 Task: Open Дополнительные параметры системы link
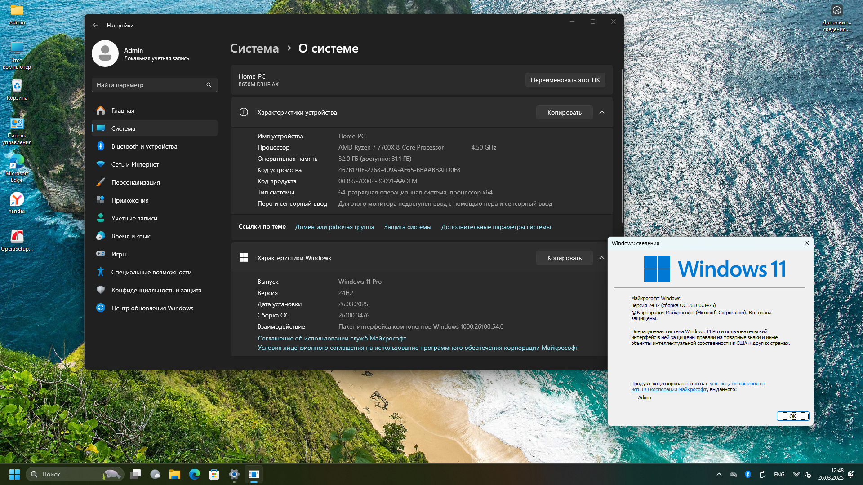pos(496,227)
